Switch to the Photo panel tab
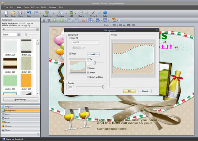The height and width of the screenshot is (141, 198). tap(21, 114)
